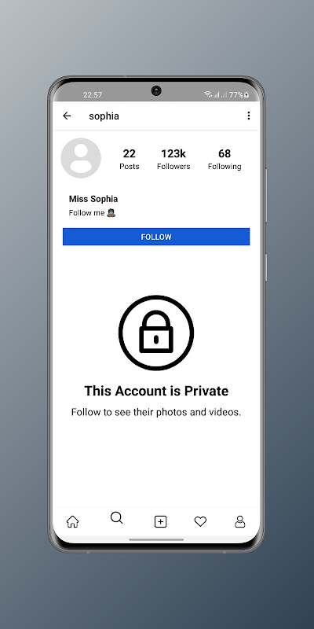The height and width of the screenshot is (629, 314).
Task: Tap the sophia username title
Action: click(104, 116)
